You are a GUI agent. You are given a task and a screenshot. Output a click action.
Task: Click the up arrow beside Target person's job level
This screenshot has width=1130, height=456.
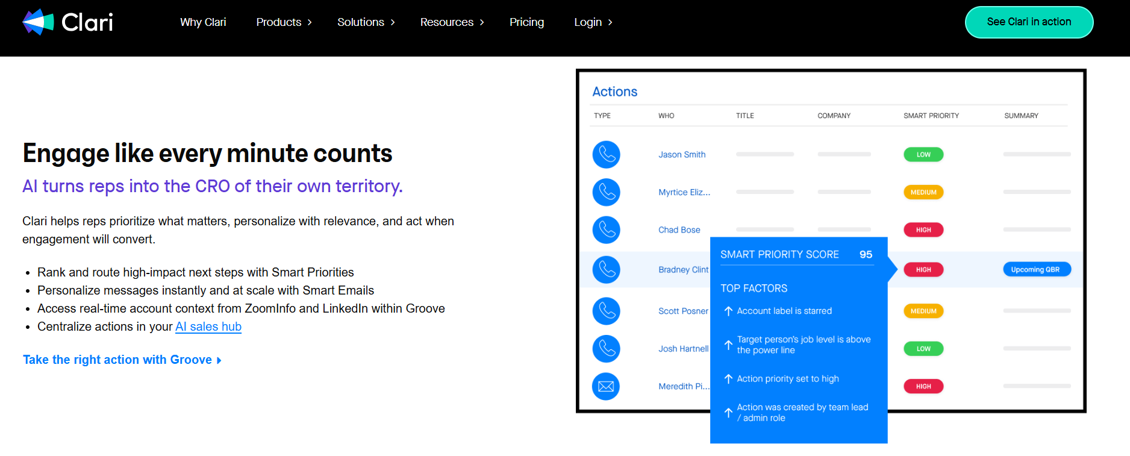click(x=728, y=345)
